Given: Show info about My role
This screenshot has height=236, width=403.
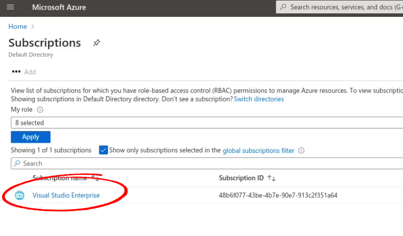Looking at the screenshot, I should 40,110.
